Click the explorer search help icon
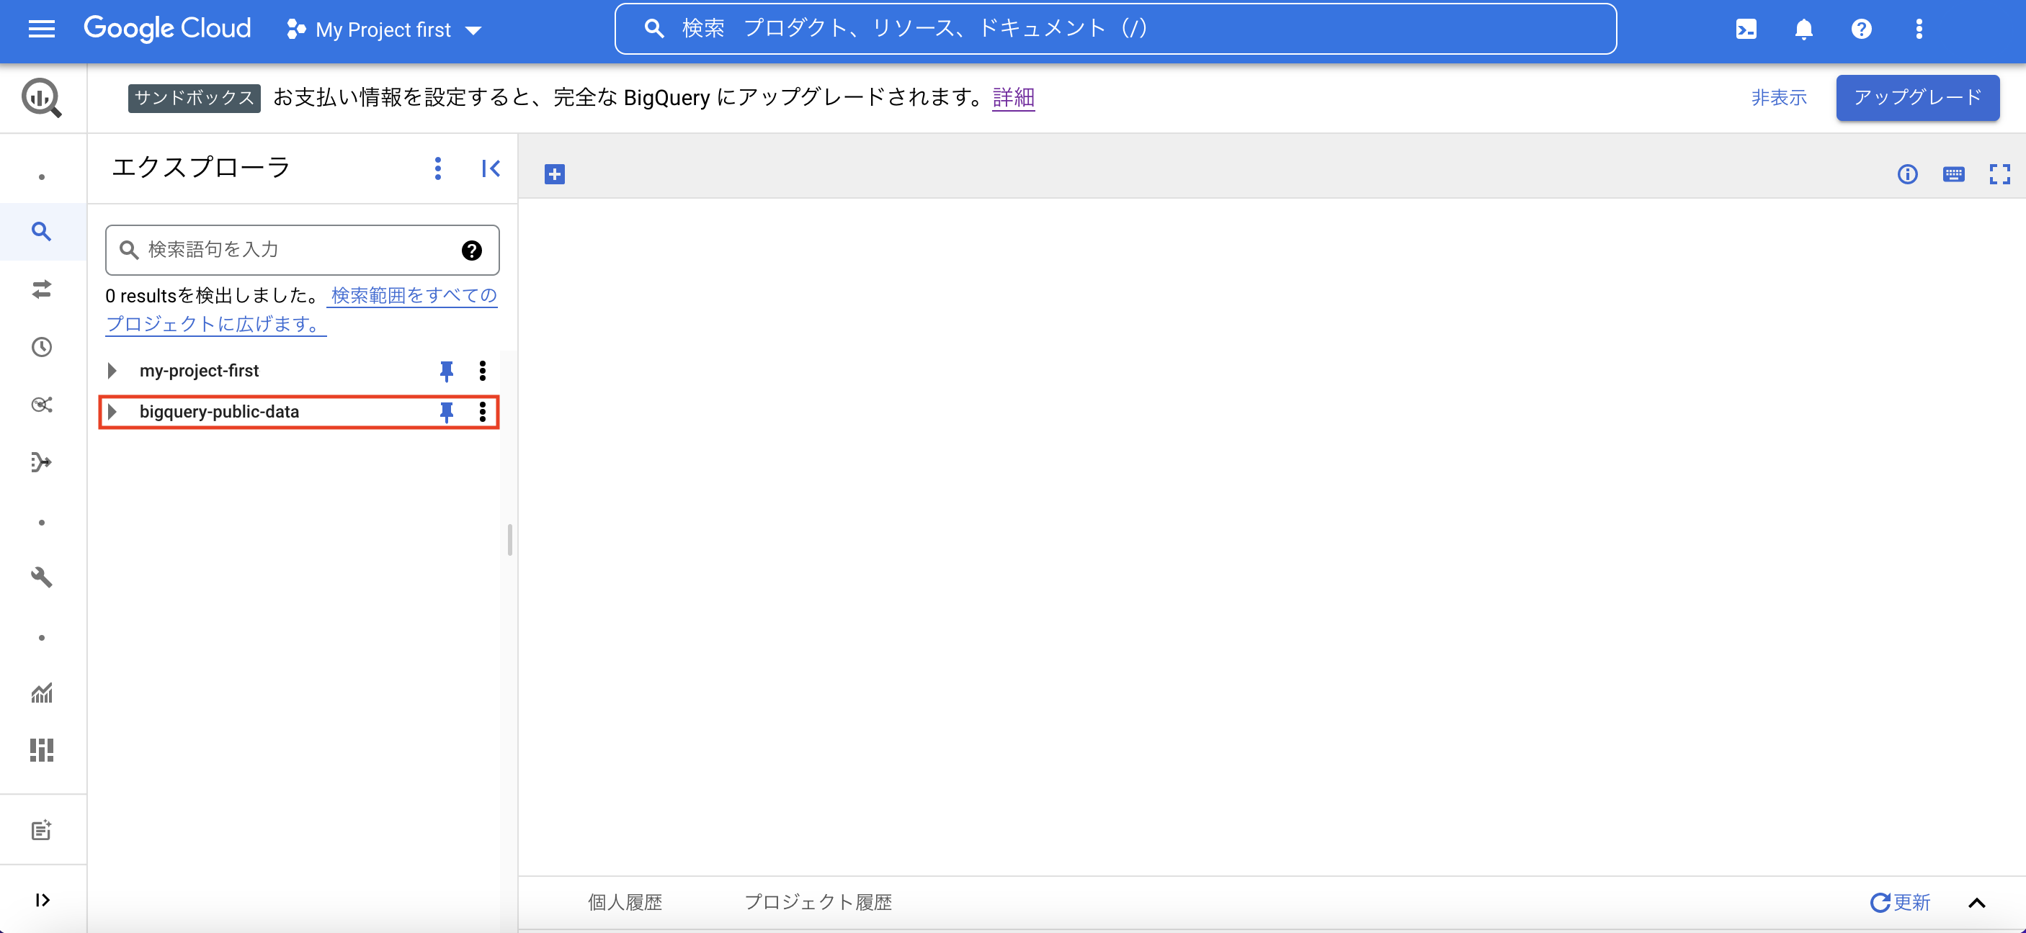2026x933 pixels. (471, 250)
